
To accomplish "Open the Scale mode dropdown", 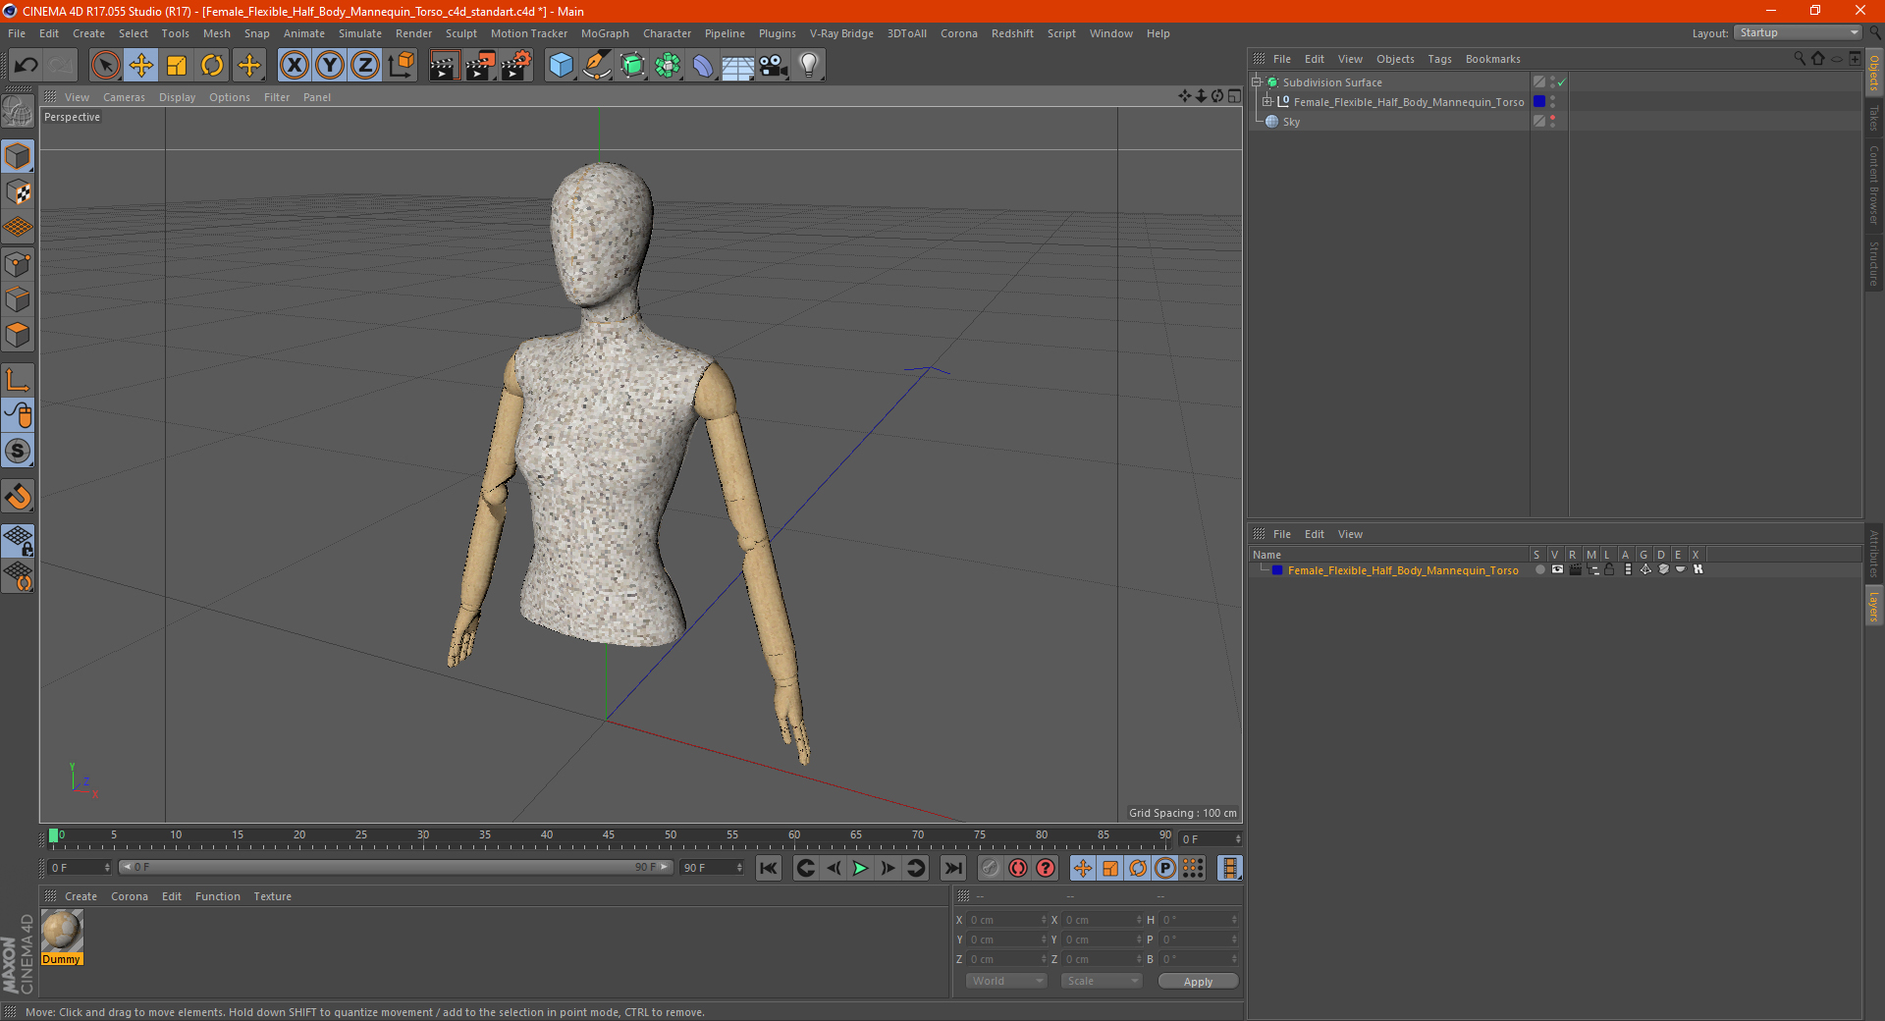I will tap(1102, 981).
